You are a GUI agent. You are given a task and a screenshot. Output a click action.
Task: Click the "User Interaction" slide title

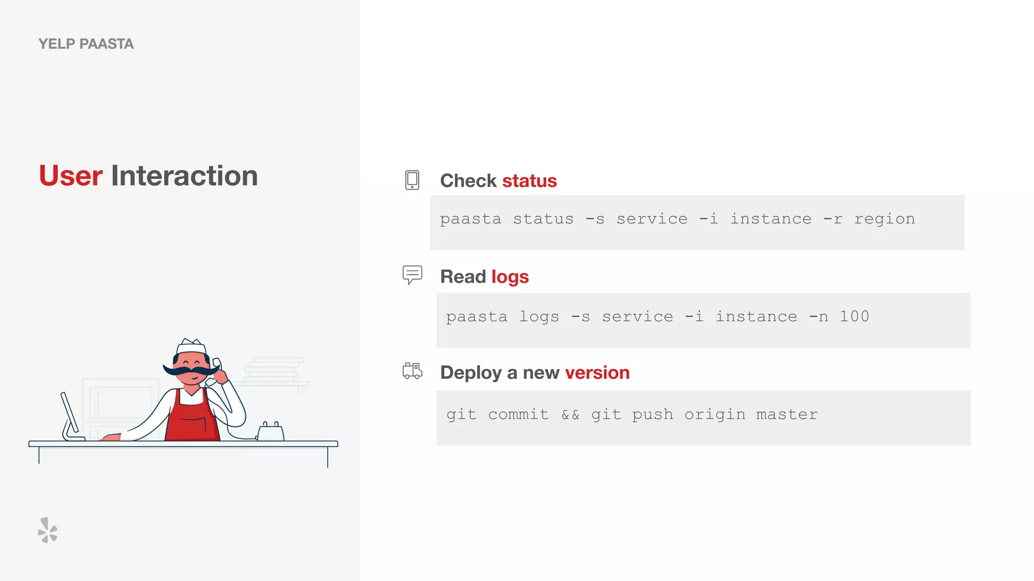(x=148, y=176)
